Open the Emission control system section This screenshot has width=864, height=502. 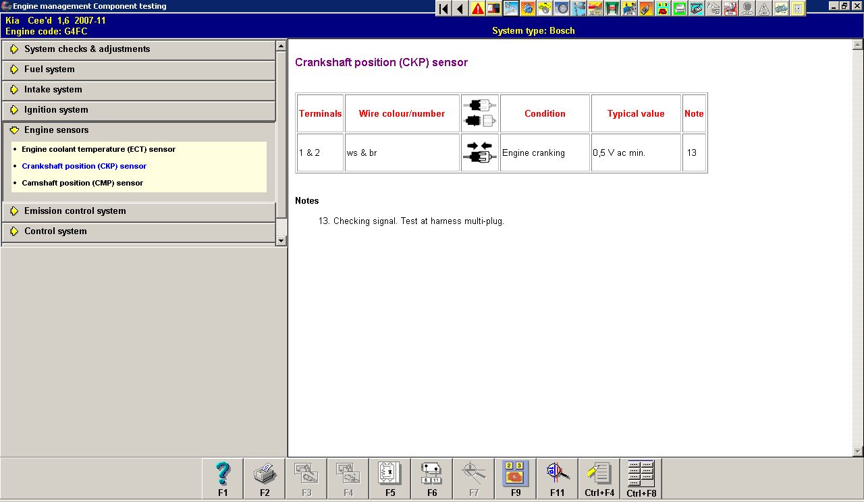pyautogui.click(x=75, y=211)
